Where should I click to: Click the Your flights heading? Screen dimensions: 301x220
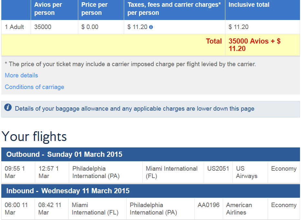pyautogui.click(x=34, y=136)
